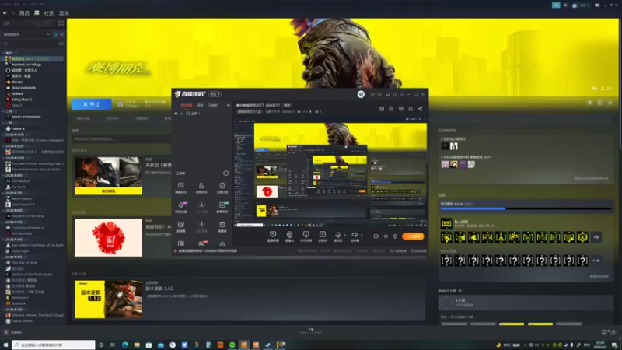Image resolution: width=622 pixels, height=350 pixels.
Task: Open Steam announcements button top-right
Action: pos(556,5)
